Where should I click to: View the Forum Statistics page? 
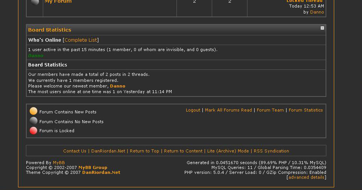(306, 110)
